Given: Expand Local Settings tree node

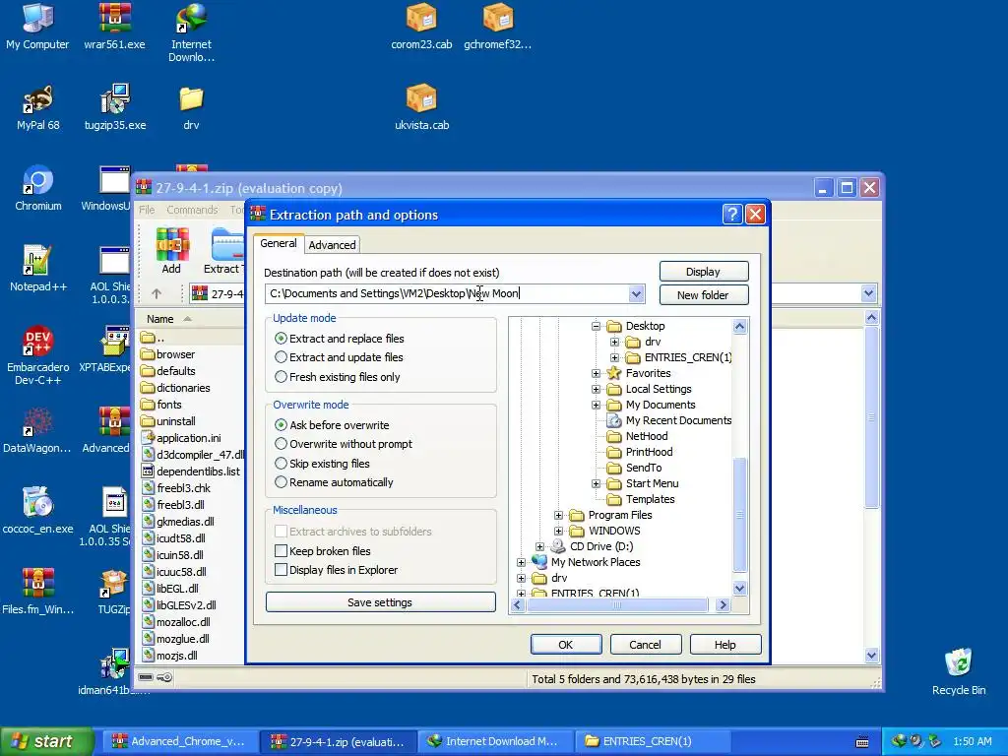Looking at the screenshot, I should (596, 389).
